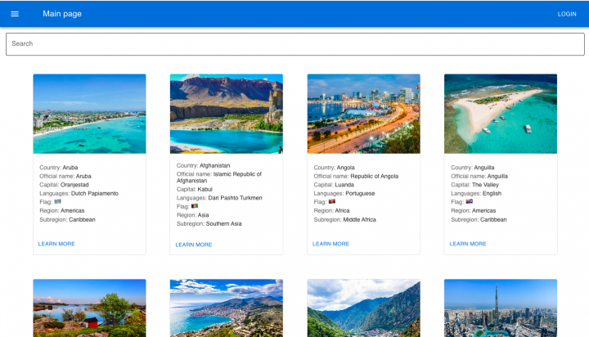
Task: Click the Angola flag icon
Action: (x=332, y=202)
